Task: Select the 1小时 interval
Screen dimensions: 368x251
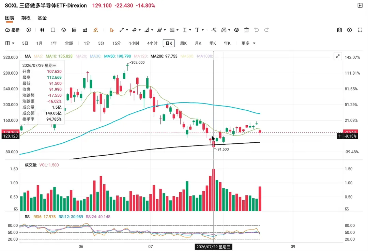Action: point(134,43)
